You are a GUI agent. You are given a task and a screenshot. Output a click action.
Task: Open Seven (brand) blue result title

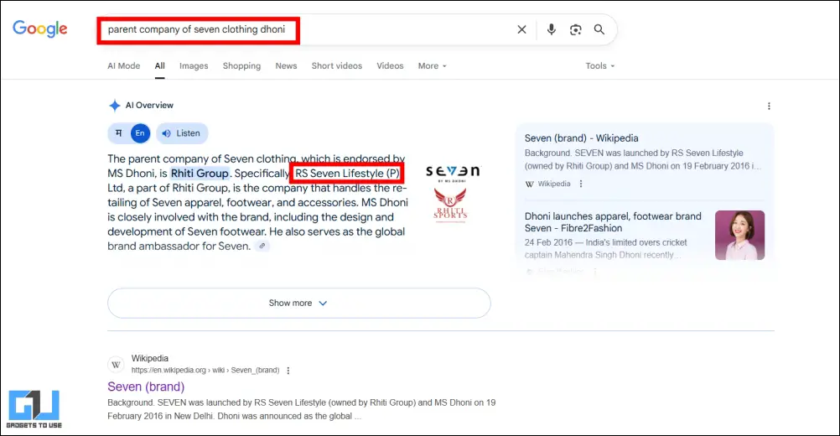[x=146, y=387]
